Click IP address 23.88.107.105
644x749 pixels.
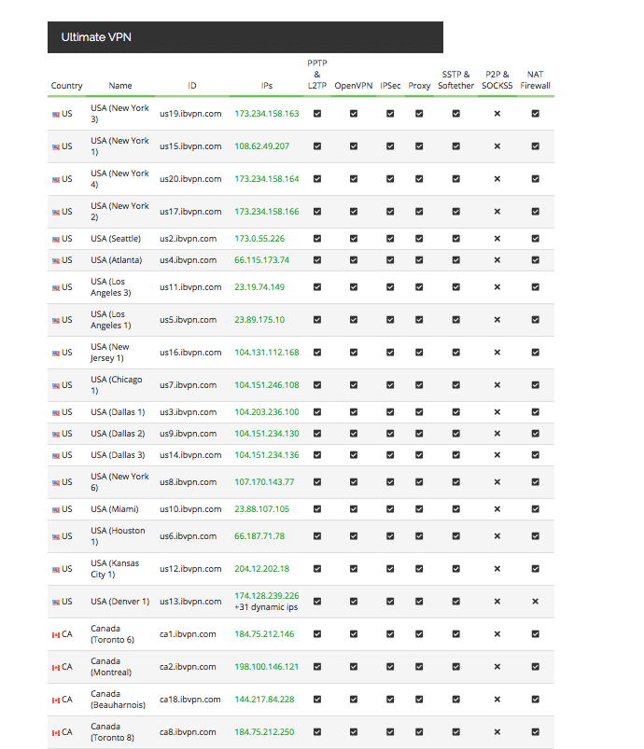(x=262, y=509)
